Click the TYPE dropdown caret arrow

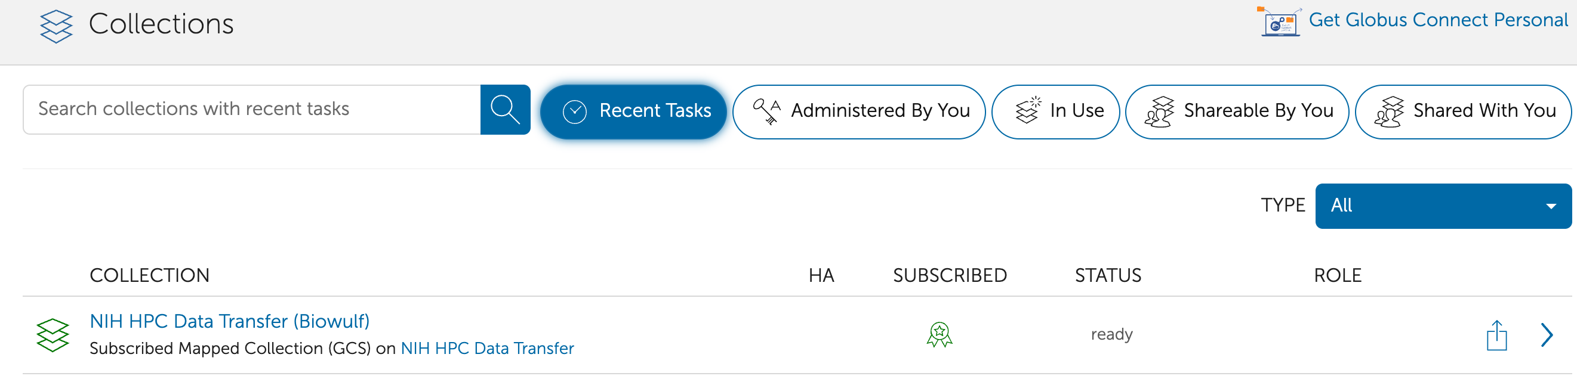pyautogui.click(x=1551, y=207)
